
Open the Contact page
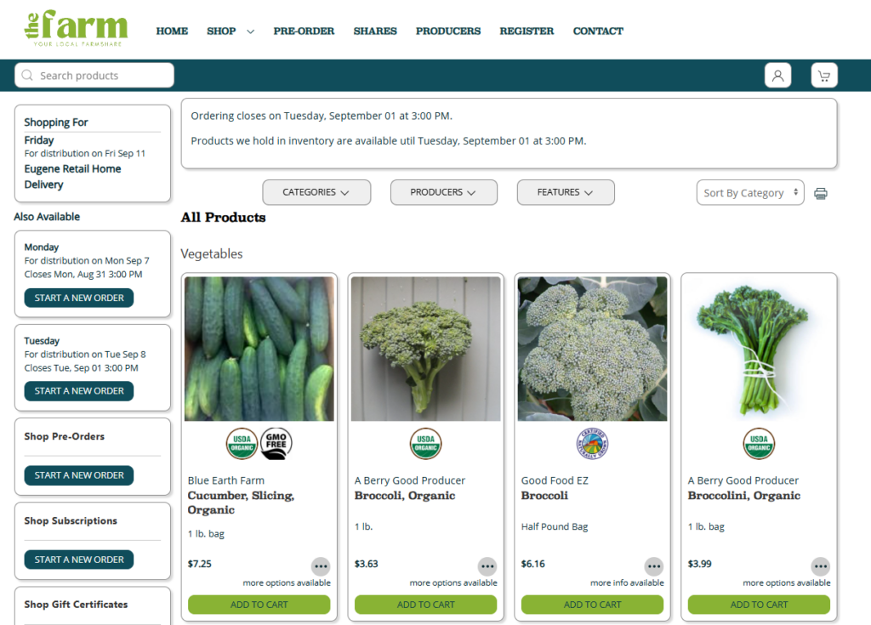point(598,31)
